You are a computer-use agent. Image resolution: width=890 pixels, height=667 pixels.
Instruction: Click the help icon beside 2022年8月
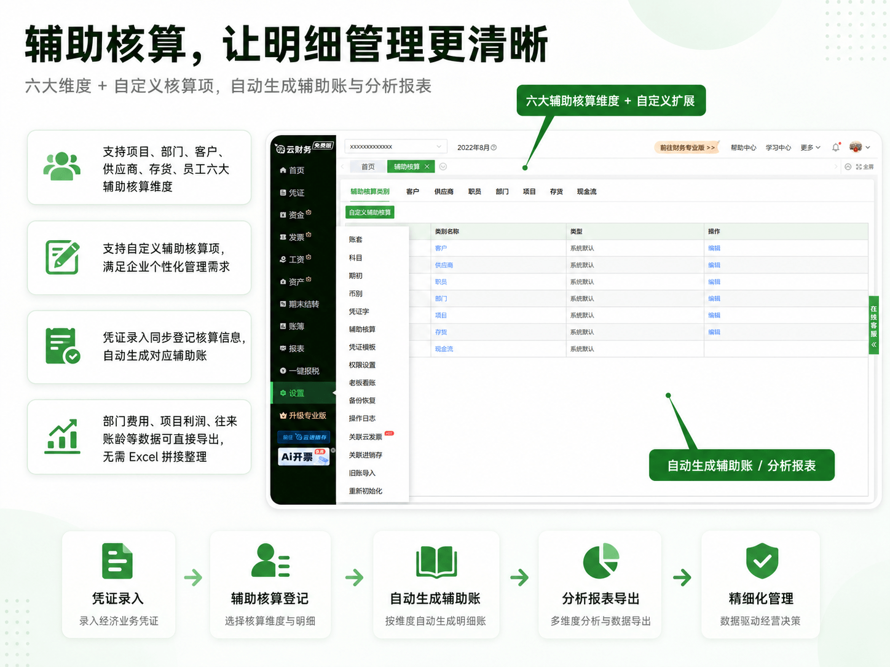[494, 147]
